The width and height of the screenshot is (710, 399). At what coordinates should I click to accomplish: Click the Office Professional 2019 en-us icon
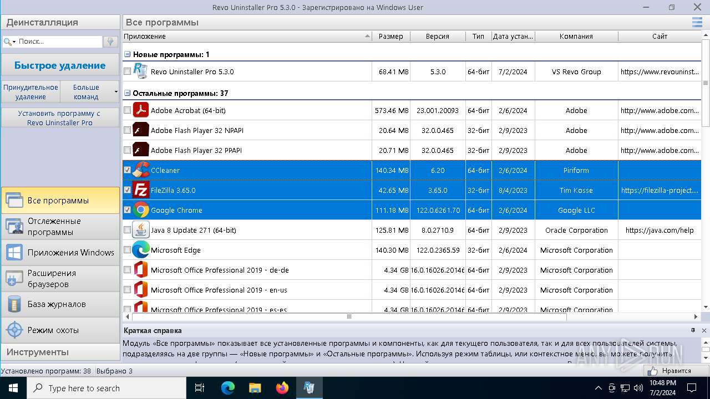141,290
